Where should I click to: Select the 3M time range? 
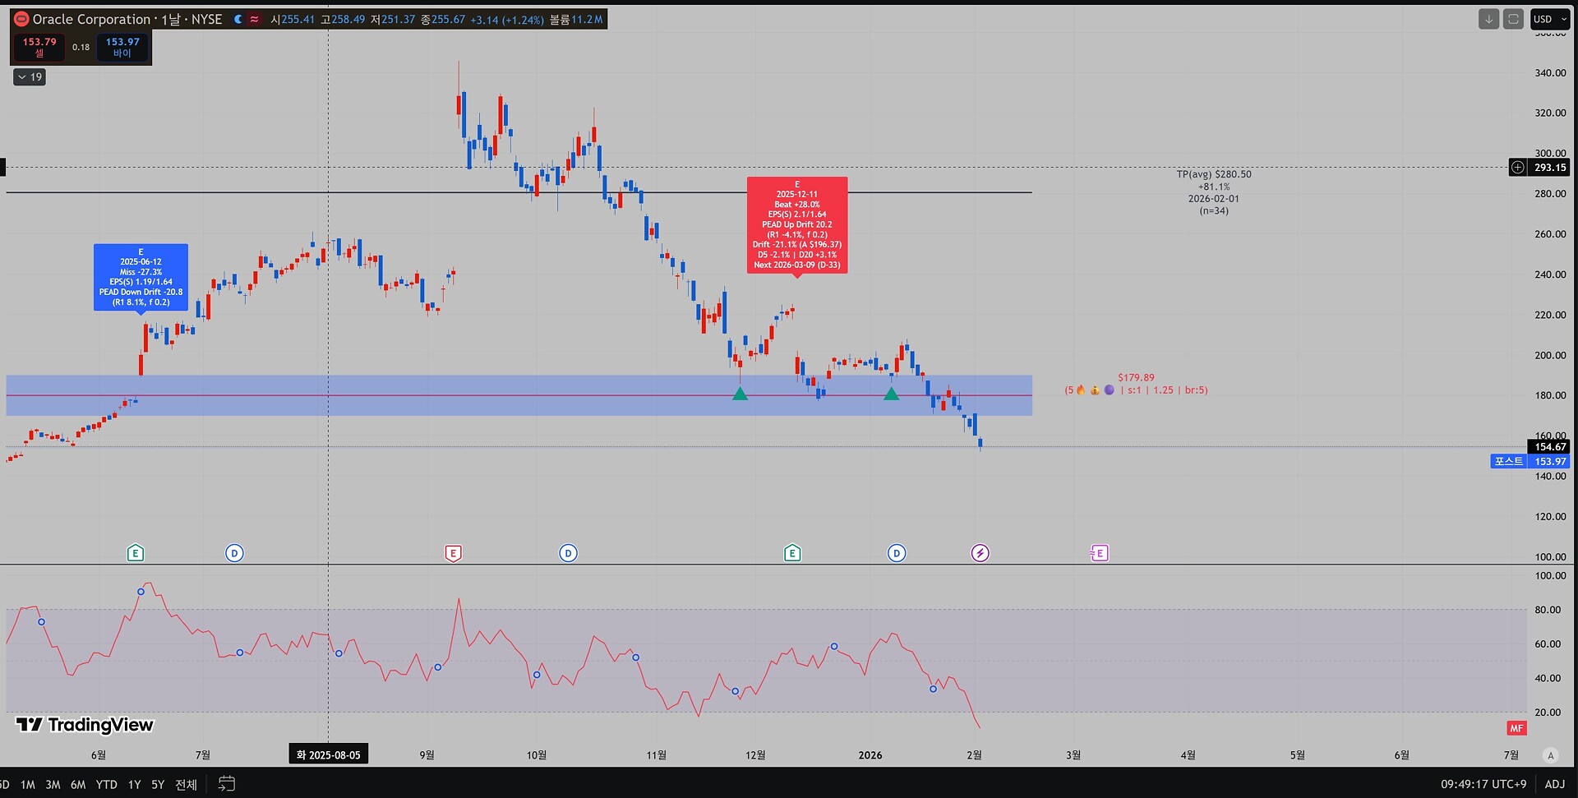(x=53, y=785)
